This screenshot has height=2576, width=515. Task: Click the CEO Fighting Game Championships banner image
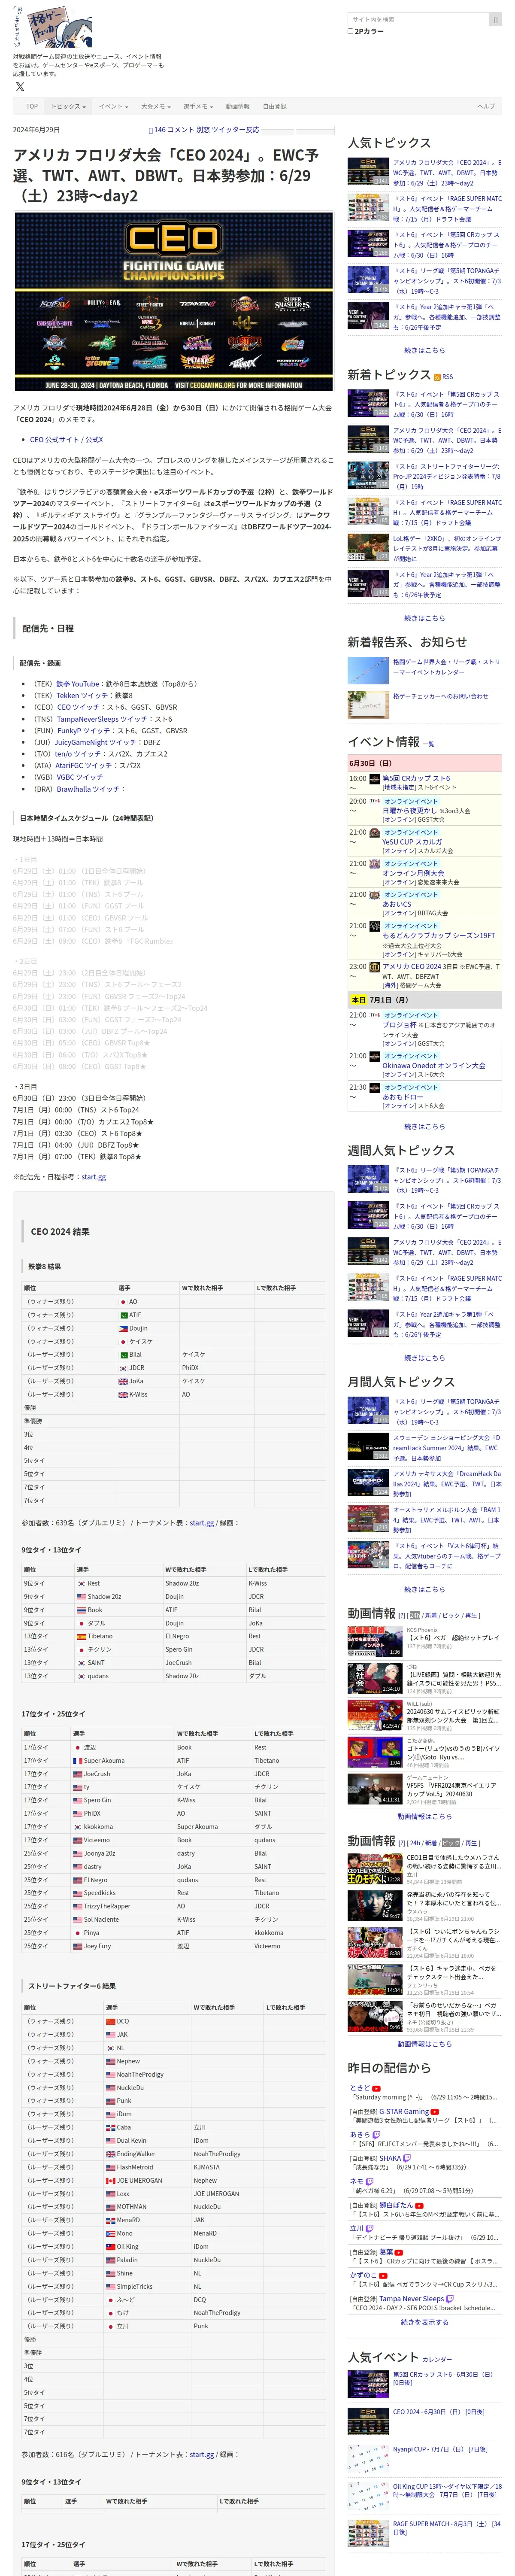tap(174, 301)
